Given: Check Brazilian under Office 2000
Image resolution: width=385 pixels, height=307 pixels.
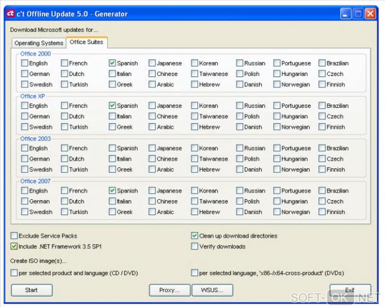Looking at the screenshot, I should (322, 63).
